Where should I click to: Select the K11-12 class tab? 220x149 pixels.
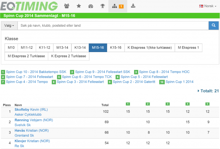45,48
